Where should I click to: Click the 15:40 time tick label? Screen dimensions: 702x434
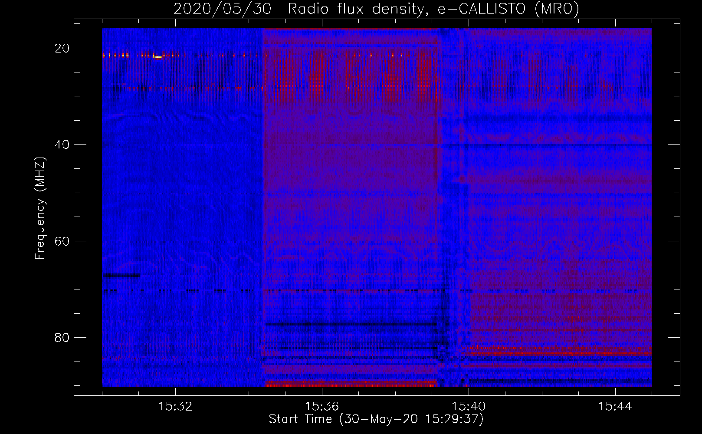coord(469,407)
